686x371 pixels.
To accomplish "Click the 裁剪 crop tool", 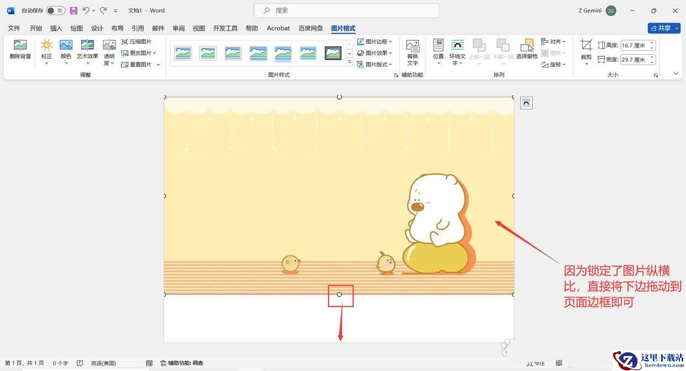I will [586, 52].
